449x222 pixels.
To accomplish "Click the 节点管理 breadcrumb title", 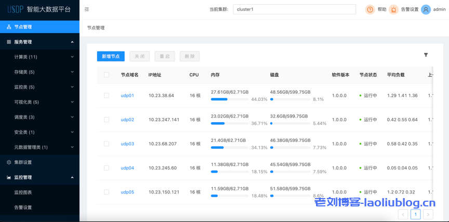I will [96, 28].
